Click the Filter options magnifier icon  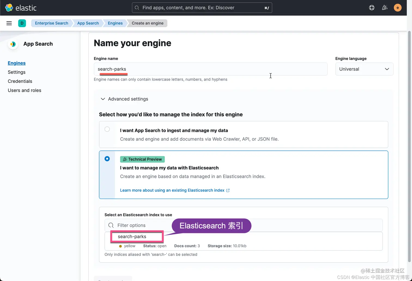(111, 225)
